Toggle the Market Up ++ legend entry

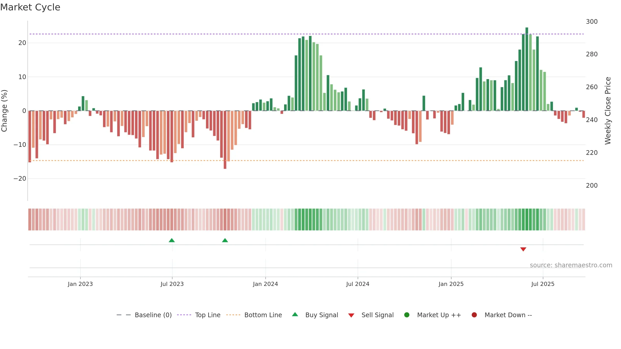(x=432, y=315)
